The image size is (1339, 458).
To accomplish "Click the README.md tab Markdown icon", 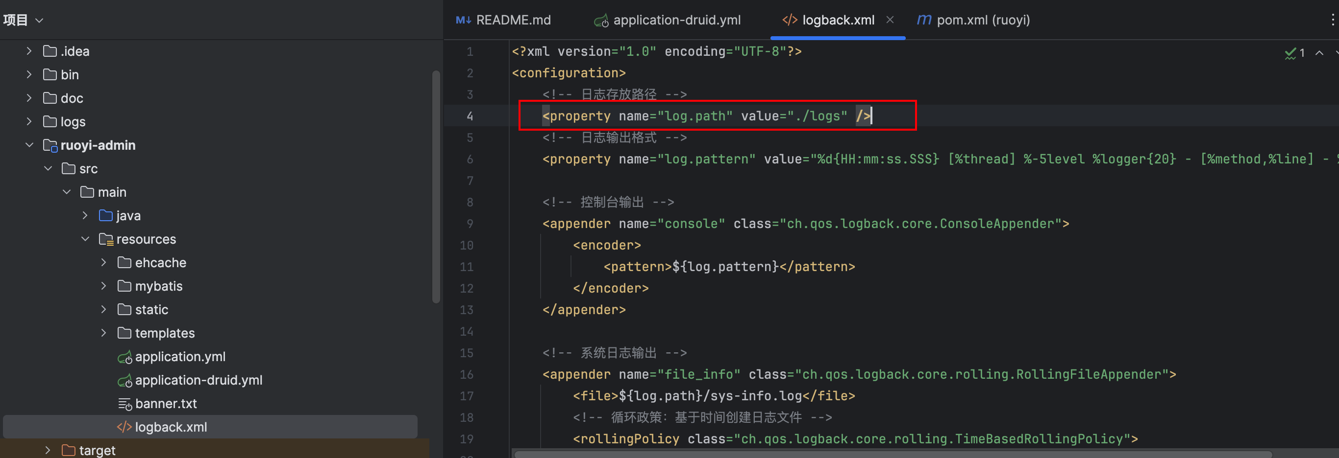I will pyautogui.click(x=463, y=20).
